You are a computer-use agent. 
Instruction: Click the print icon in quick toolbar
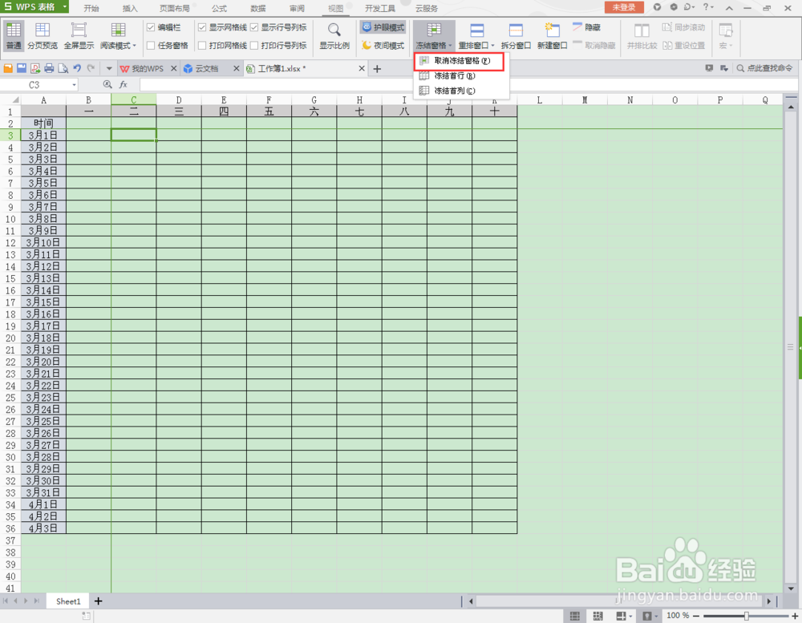point(49,68)
